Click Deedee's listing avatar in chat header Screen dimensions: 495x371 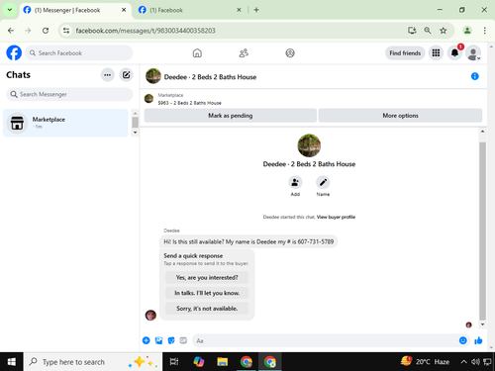(153, 76)
